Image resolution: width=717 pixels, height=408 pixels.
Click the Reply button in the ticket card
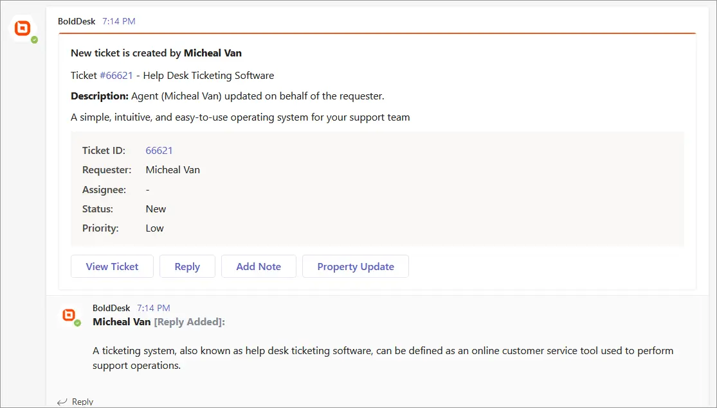click(187, 266)
